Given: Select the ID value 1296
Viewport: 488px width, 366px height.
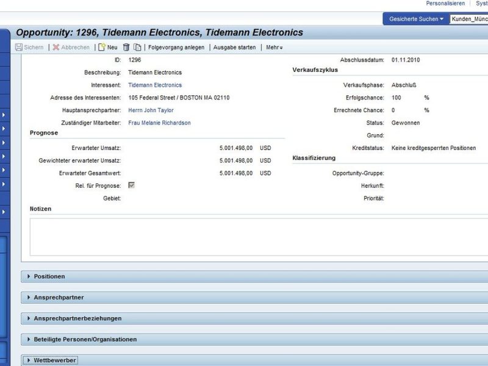Looking at the screenshot, I should 134,60.
